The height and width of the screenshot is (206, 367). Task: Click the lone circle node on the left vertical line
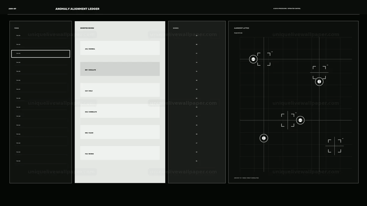click(264, 138)
